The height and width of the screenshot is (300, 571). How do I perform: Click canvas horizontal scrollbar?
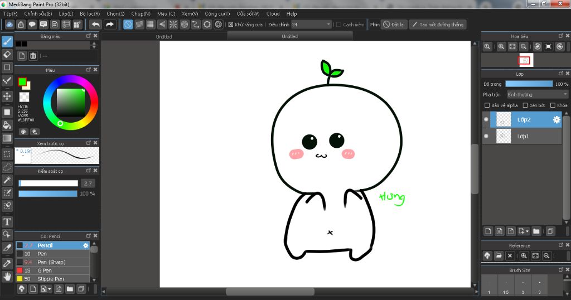pyautogui.click(x=270, y=292)
